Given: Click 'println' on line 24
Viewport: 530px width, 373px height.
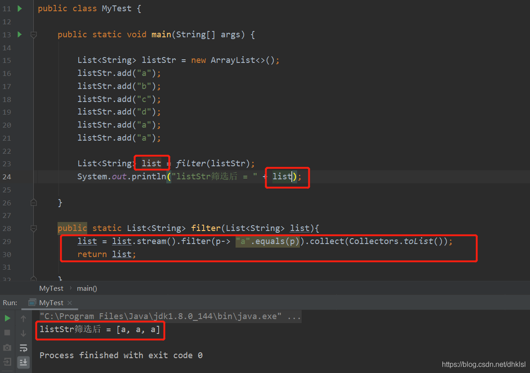Looking at the screenshot, I should (149, 176).
